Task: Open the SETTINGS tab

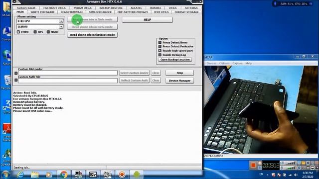Action: pos(191,8)
